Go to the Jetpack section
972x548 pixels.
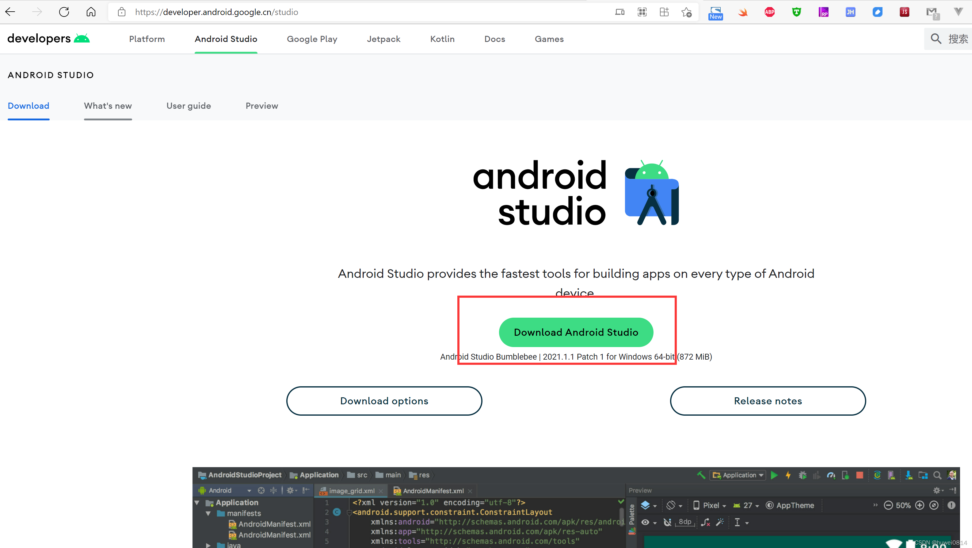point(383,39)
